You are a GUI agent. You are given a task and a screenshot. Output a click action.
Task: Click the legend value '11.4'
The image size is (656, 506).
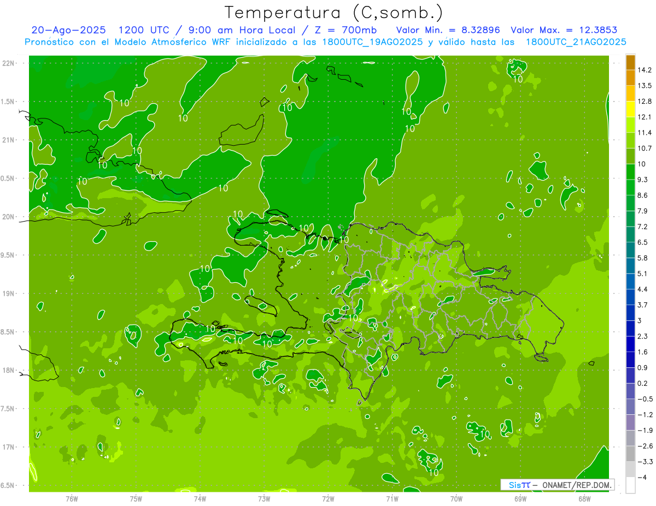645,133
